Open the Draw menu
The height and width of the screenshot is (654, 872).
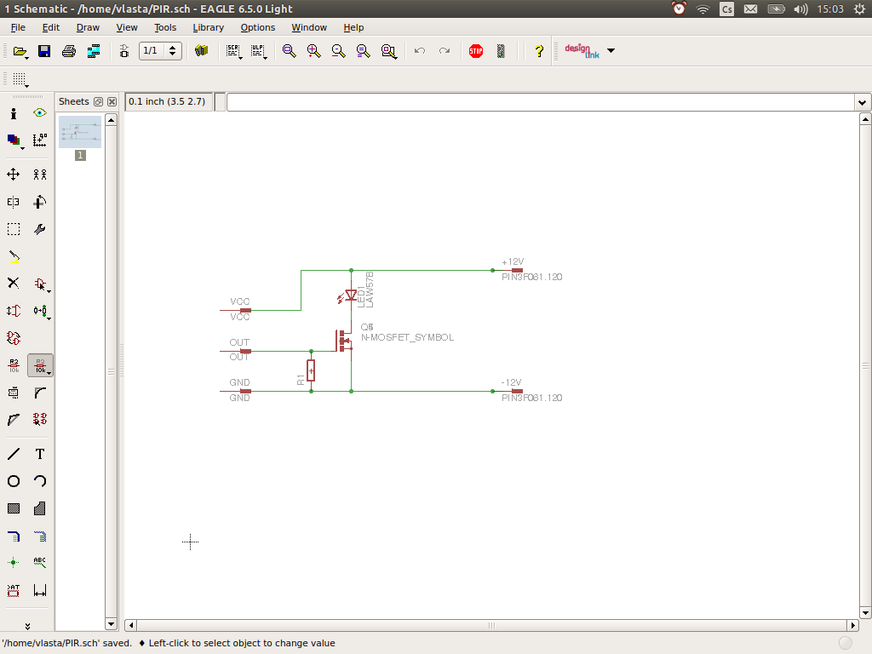[88, 27]
